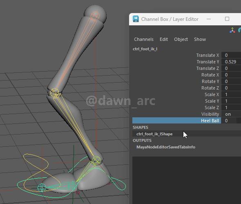This screenshot has height=204, width=241.
Task: Select the Translate Y channel label
Action: click(x=208, y=62)
